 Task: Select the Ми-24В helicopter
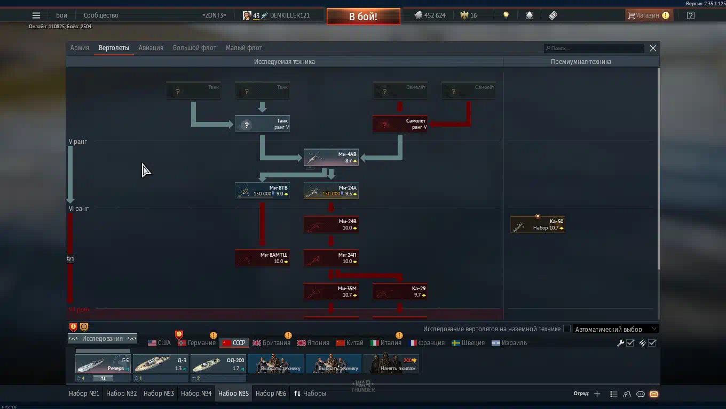(331, 224)
